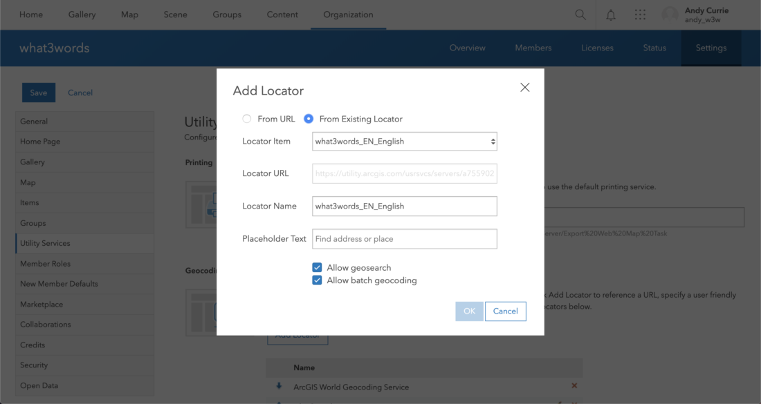Select ArcGIS World Geocoding Service row

(424, 387)
